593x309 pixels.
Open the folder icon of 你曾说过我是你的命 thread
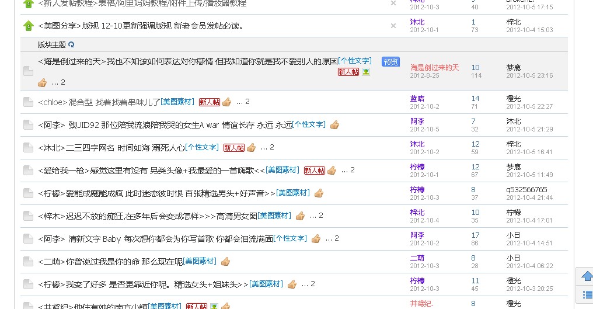tap(29, 261)
